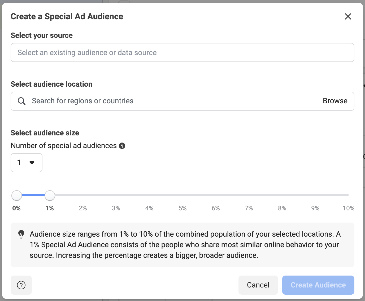Click the slider track near 5%
365x301 pixels.
(x=183, y=195)
